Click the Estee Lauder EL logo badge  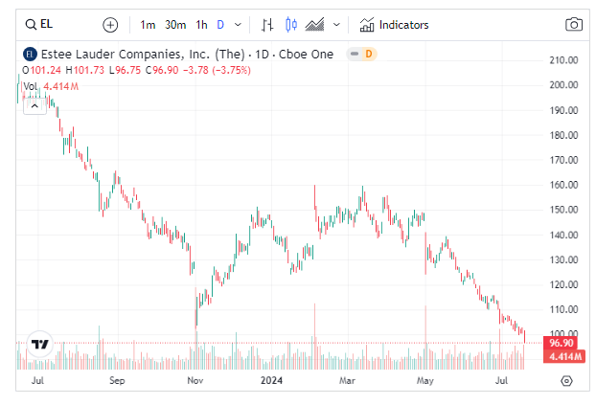tap(30, 55)
